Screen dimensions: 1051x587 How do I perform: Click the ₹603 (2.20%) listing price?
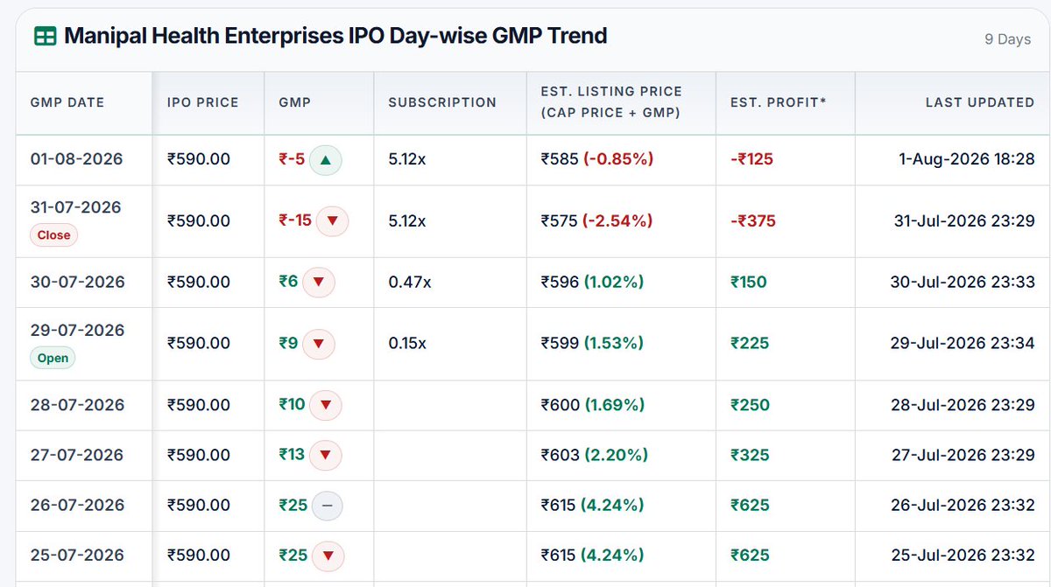[x=595, y=455]
